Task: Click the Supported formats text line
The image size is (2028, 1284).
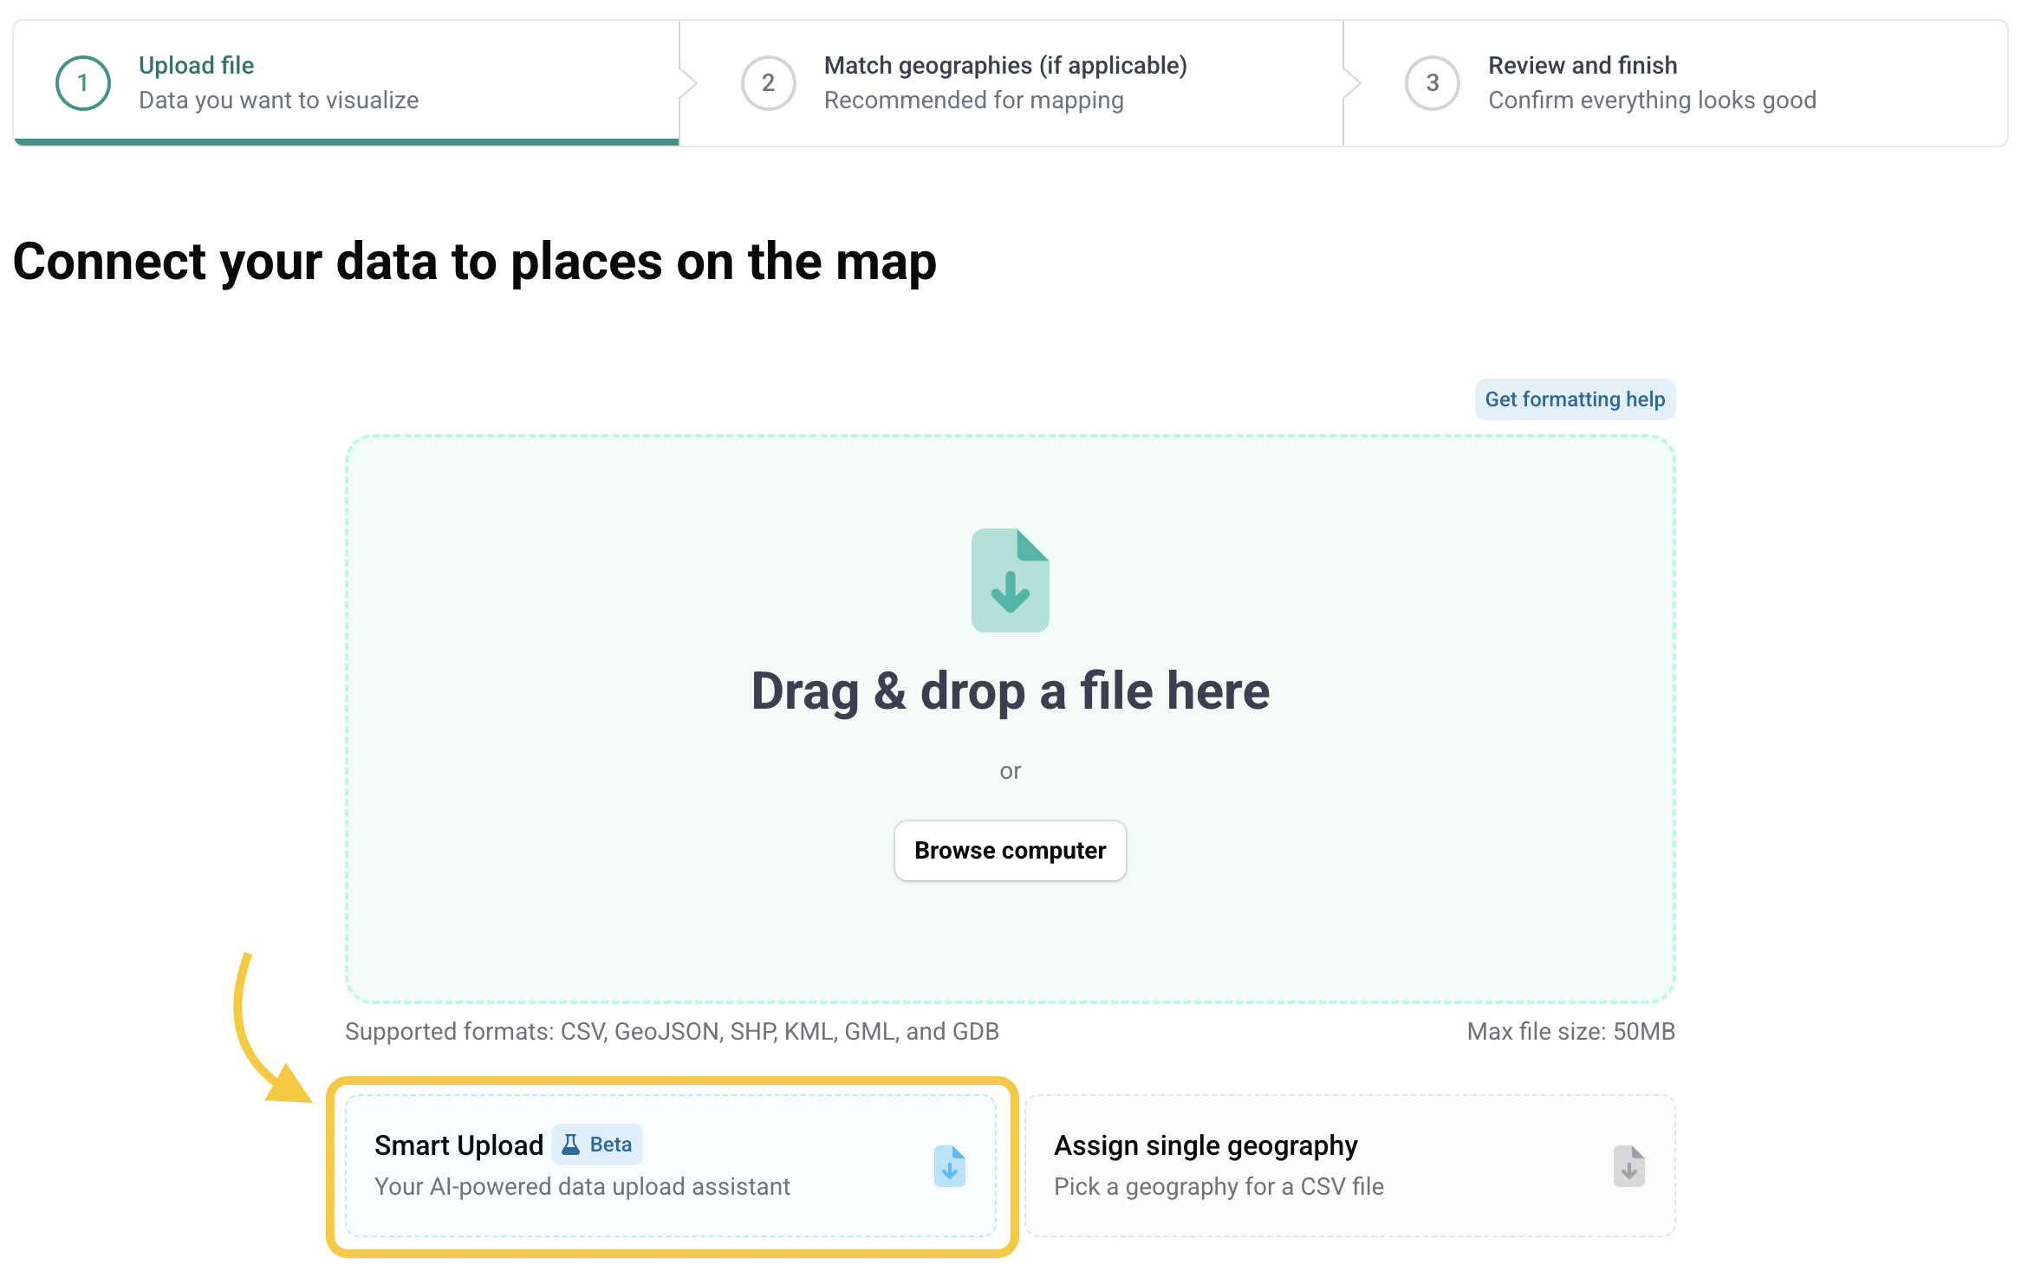Action: 672,1031
